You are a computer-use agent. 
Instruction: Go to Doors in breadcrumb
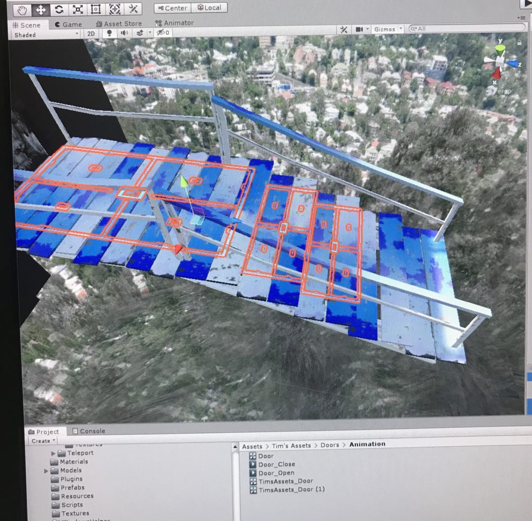[x=329, y=445]
